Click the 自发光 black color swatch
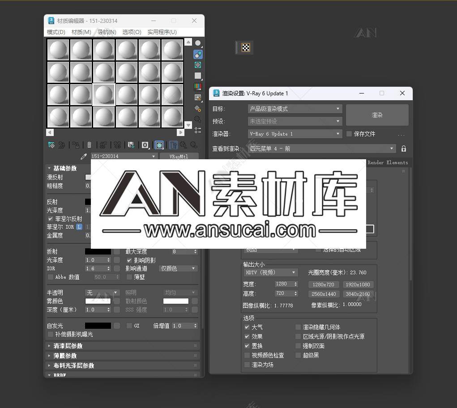The image size is (457, 408). [x=98, y=326]
